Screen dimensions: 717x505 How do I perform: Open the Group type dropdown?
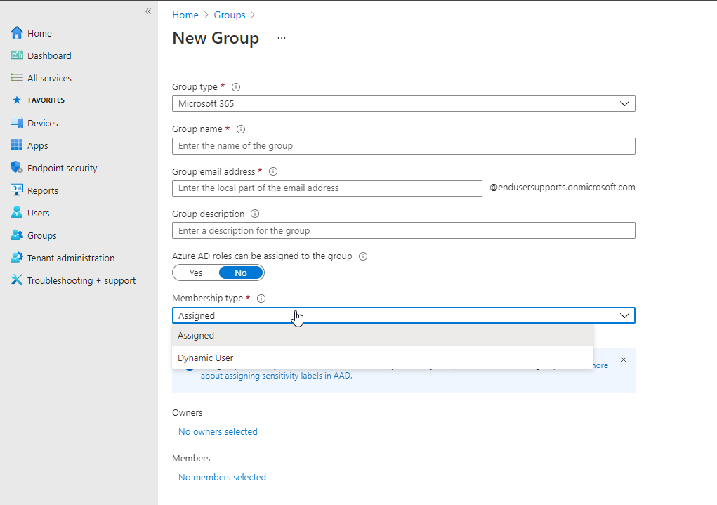pos(403,103)
